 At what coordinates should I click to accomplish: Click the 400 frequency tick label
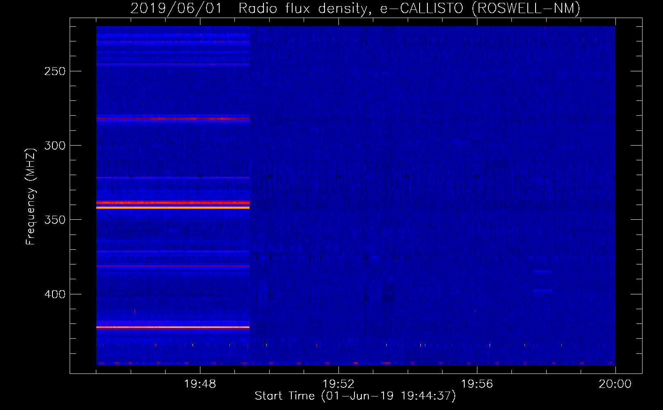(55, 294)
